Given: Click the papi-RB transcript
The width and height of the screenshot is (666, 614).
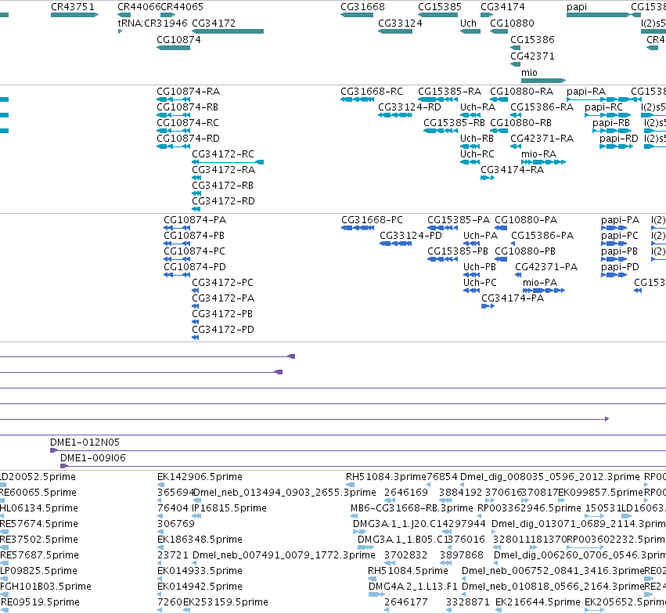Looking at the screenshot, I should click(612, 131).
